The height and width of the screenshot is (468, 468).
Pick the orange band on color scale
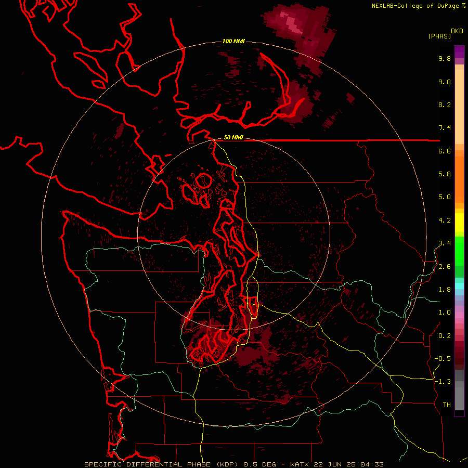point(459,180)
